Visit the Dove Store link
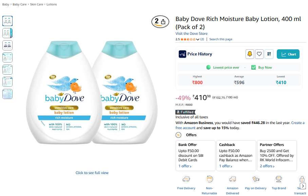Viewport: 308px width, 196px height. 191,34
